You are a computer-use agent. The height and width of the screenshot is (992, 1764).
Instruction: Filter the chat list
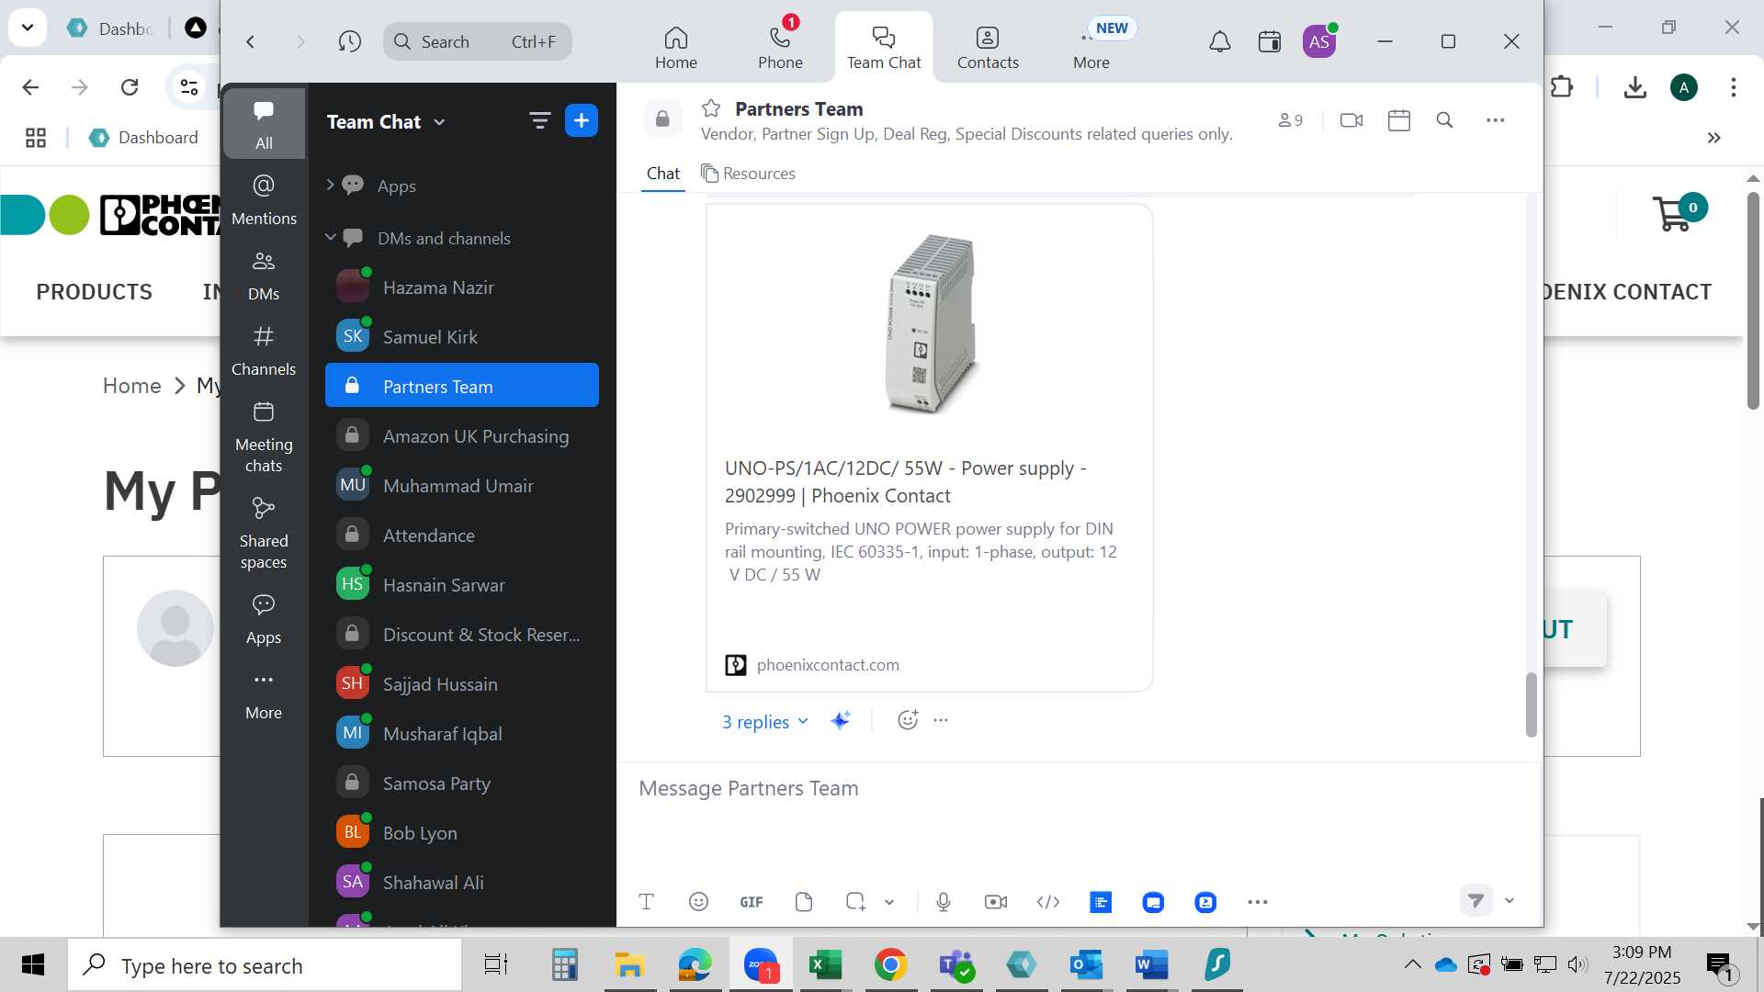click(539, 120)
